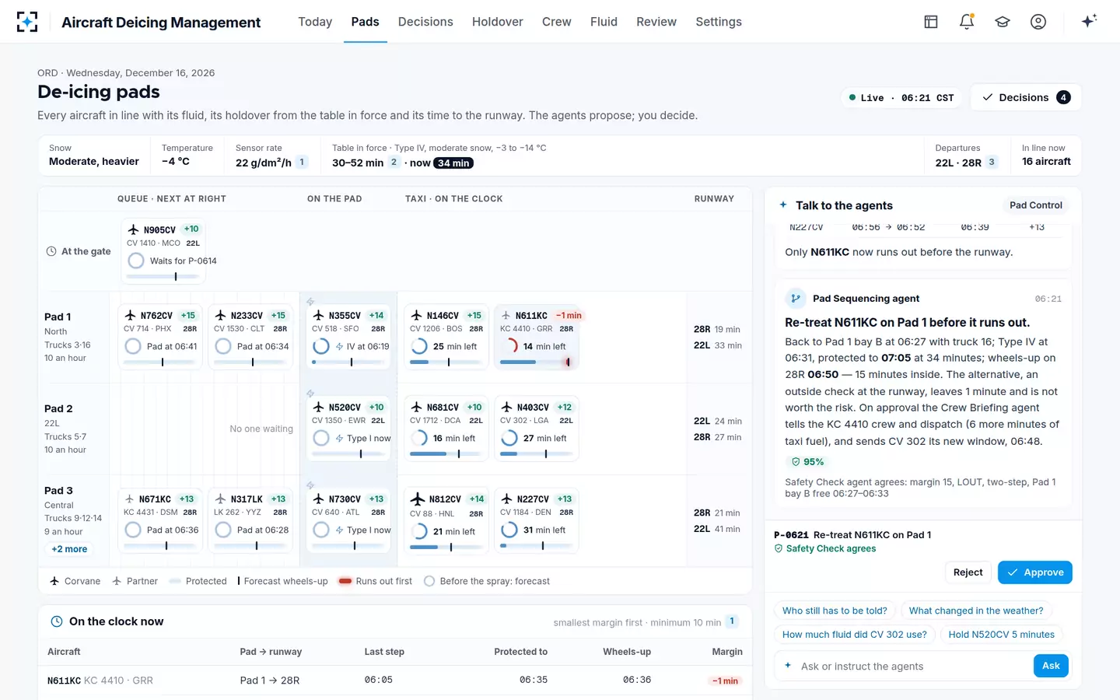Screen dimensions: 1120x700
Task: Toggle N317LK Pad at 06:28 circle
Action: point(223,530)
